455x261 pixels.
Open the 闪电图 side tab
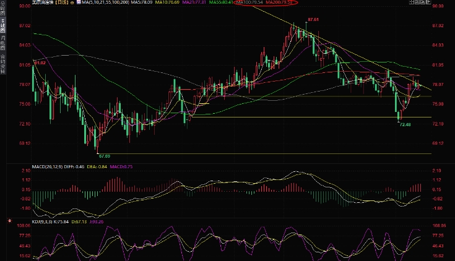pos(2,43)
